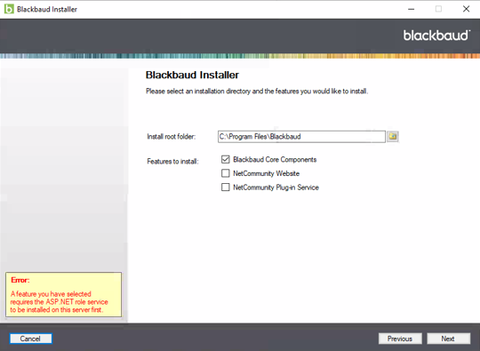Minimize the Blackbaud Installer window

(x=412, y=9)
